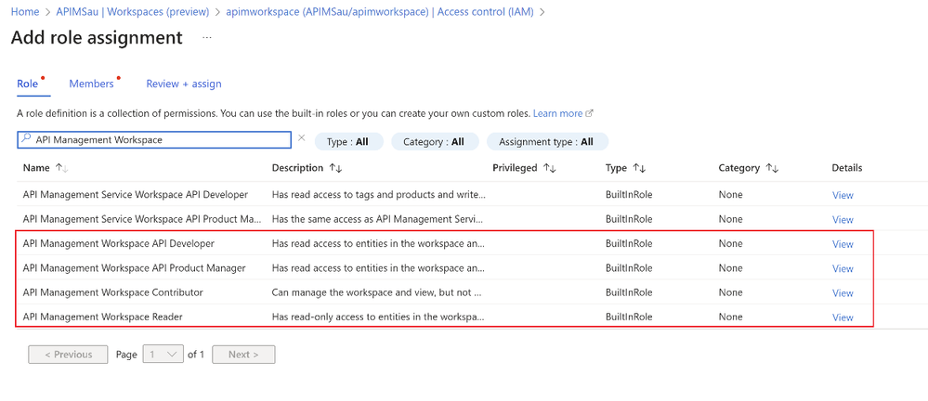Screen dimensions: 928x401
Task: Sort by the Privileged column arrows
Action: [549, 168]
